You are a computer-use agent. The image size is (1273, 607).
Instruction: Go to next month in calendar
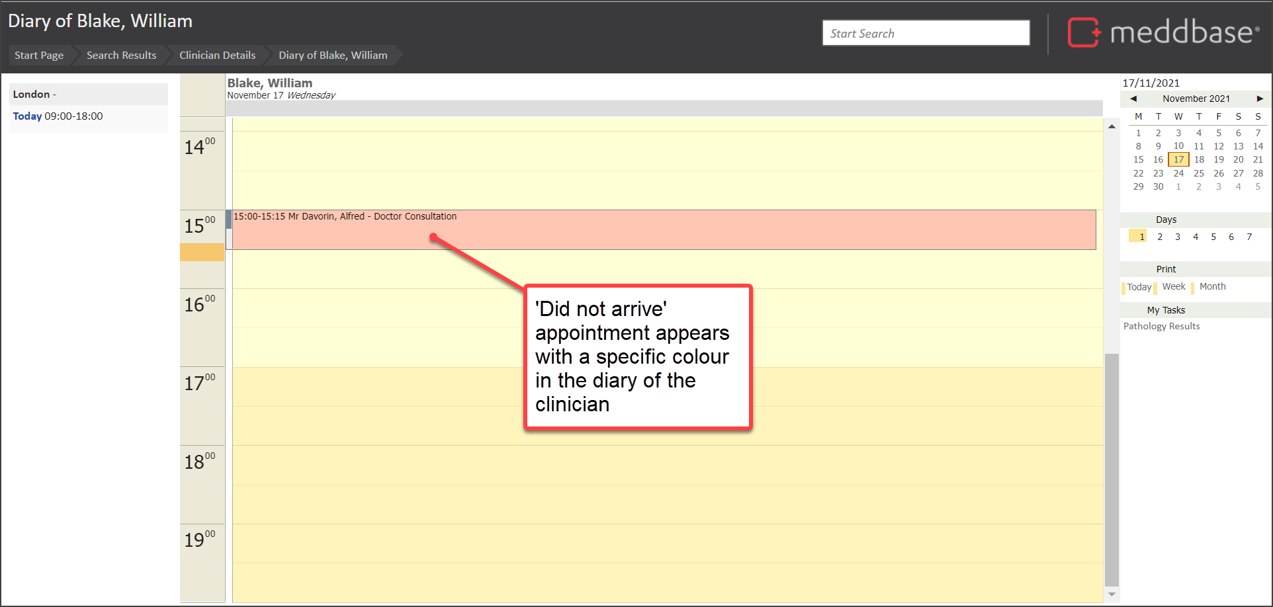click(1260, 99)
